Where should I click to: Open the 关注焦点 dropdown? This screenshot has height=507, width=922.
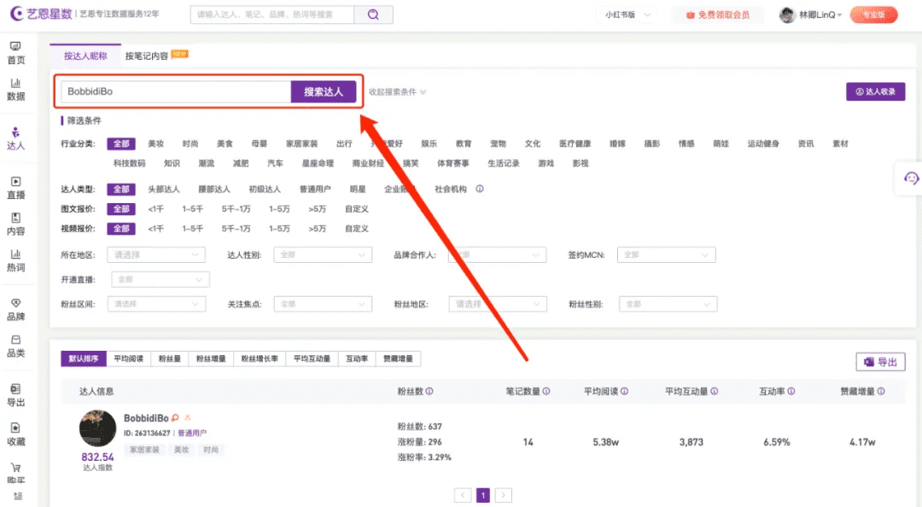(323, 304)
